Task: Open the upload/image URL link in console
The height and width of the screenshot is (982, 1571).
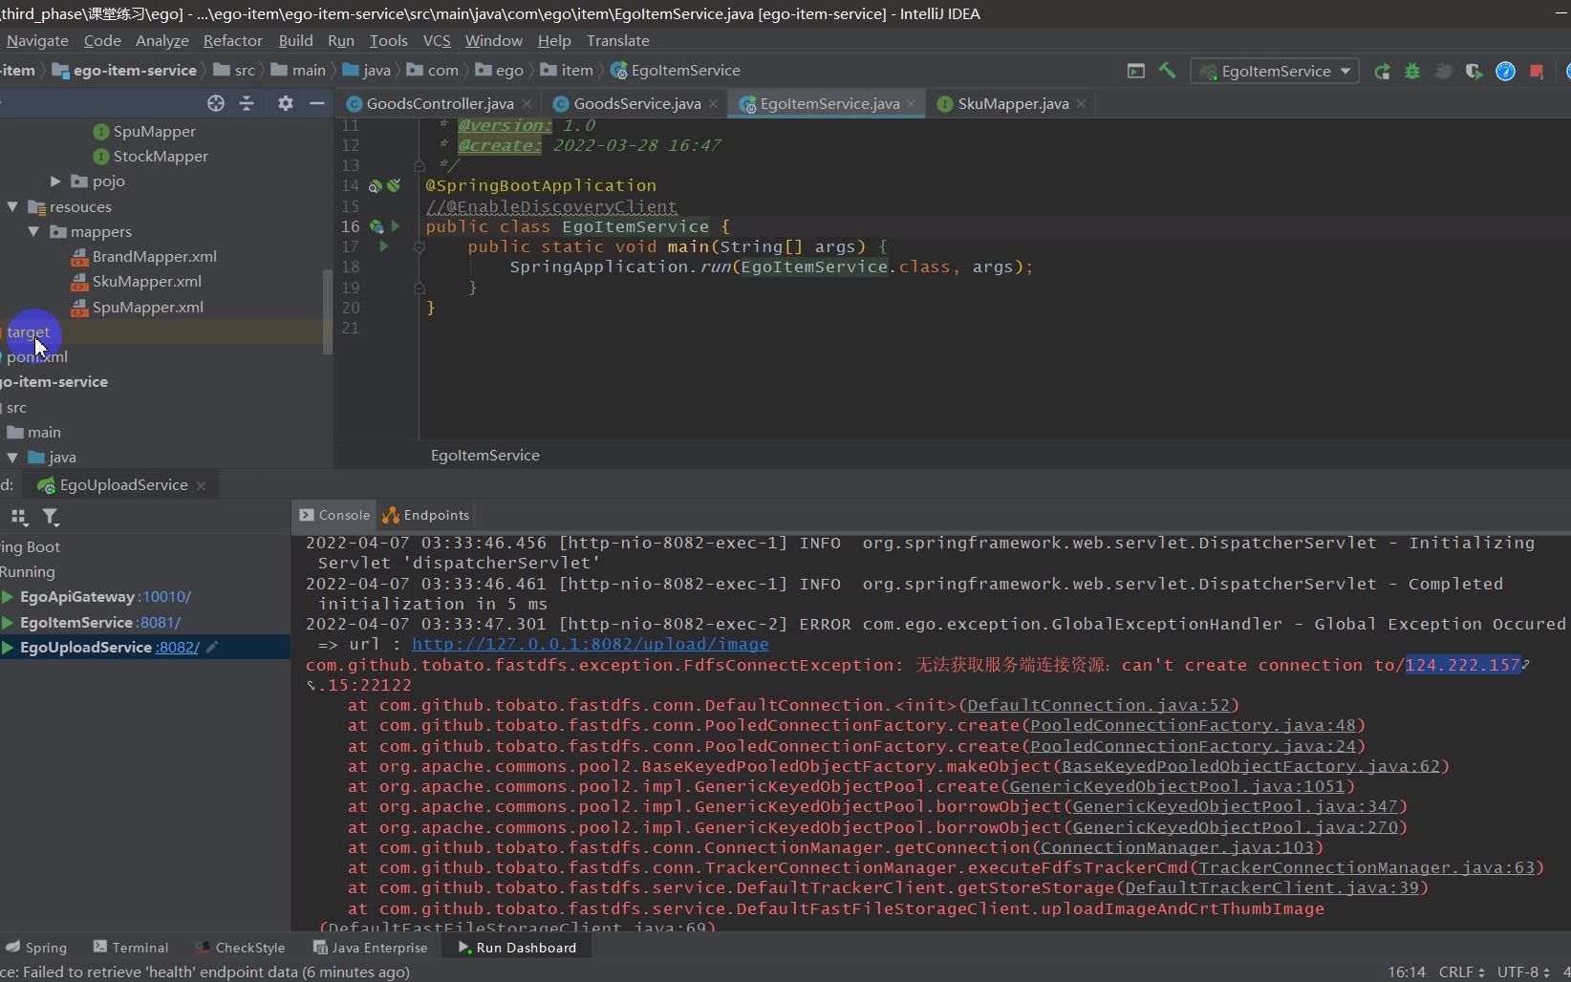Action: pos(590,644)
